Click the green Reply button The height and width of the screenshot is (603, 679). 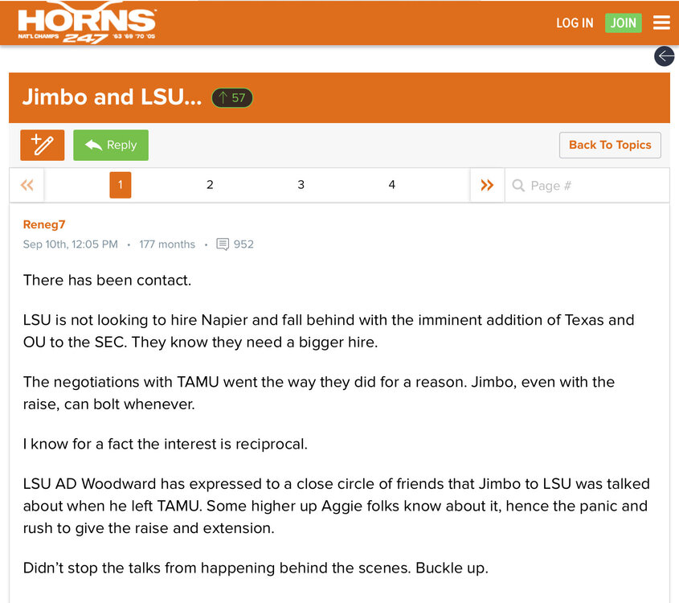pos(111,145)
